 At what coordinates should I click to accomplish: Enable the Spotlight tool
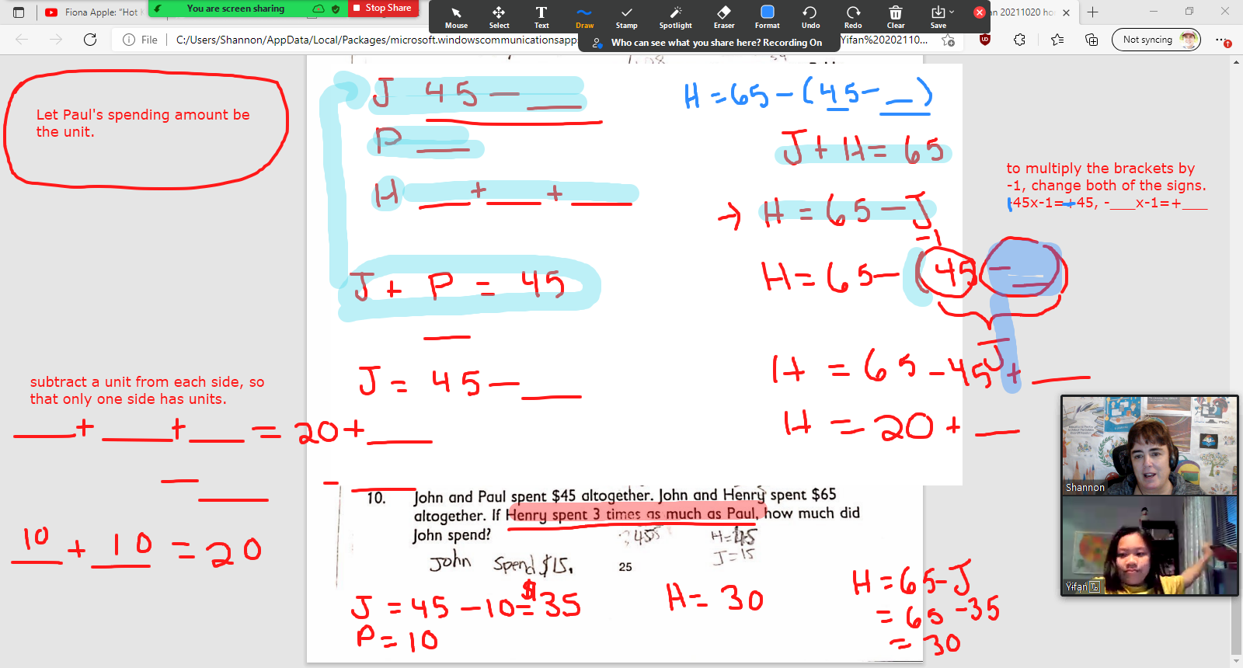click(x=675, y=16)
